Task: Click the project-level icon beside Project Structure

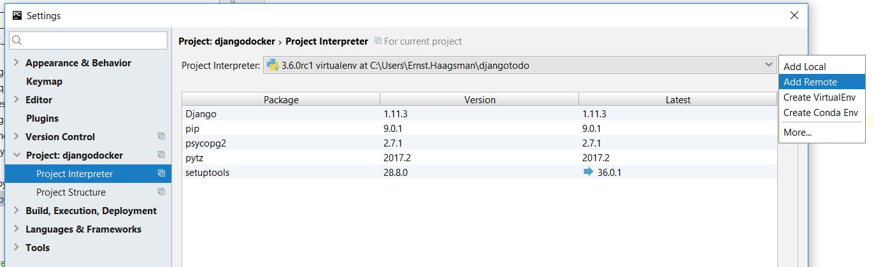Action: pos(161,192)
